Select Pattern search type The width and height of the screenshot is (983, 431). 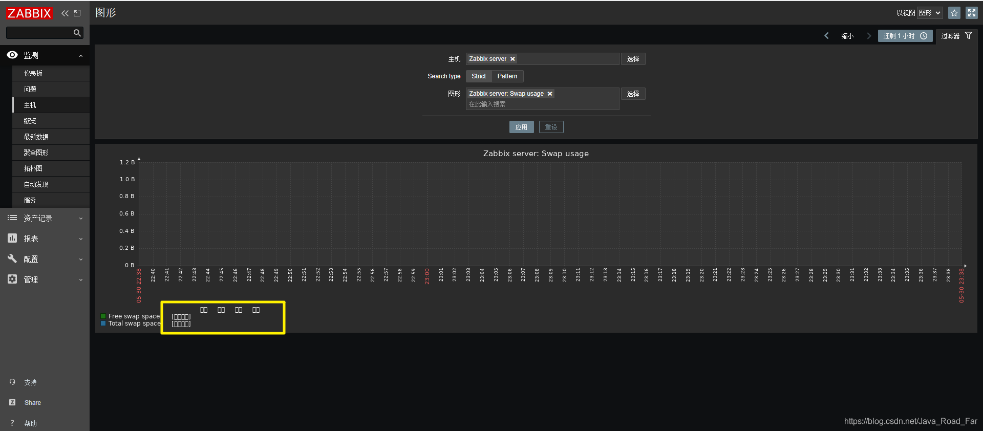[507, 76]
